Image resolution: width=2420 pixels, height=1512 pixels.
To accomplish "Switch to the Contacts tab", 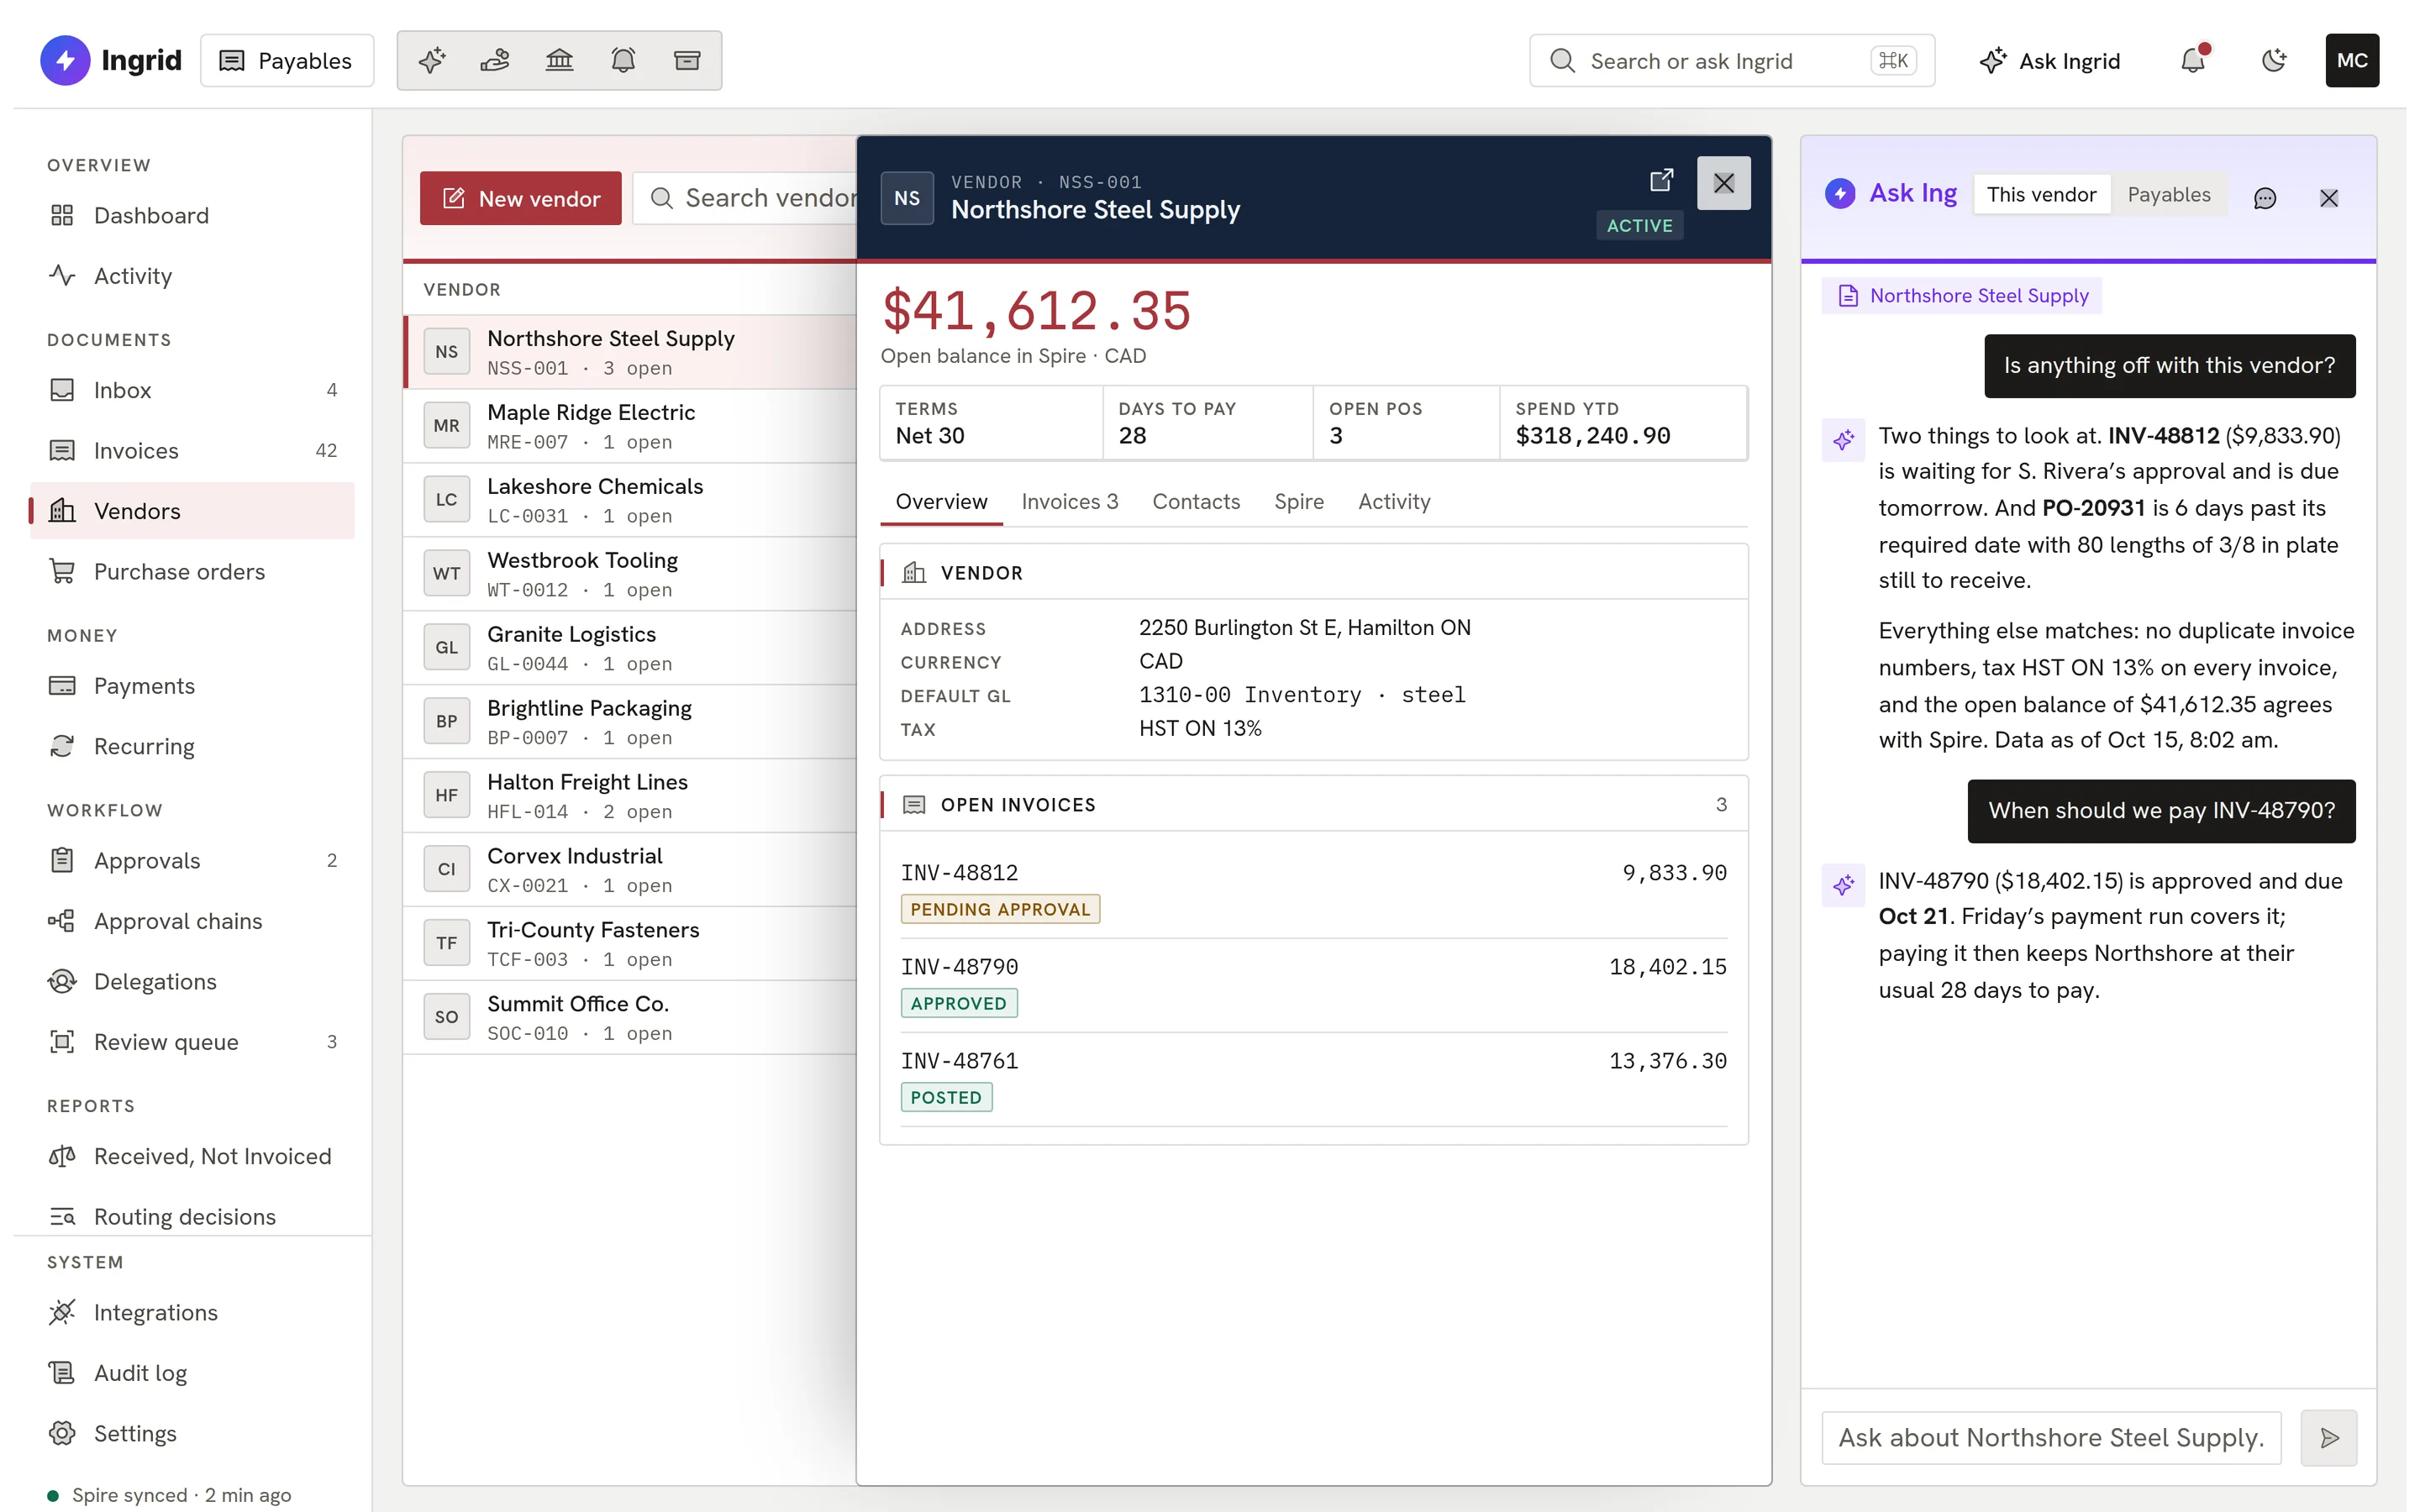I will pyautogui.click(x=1196, y=502).
